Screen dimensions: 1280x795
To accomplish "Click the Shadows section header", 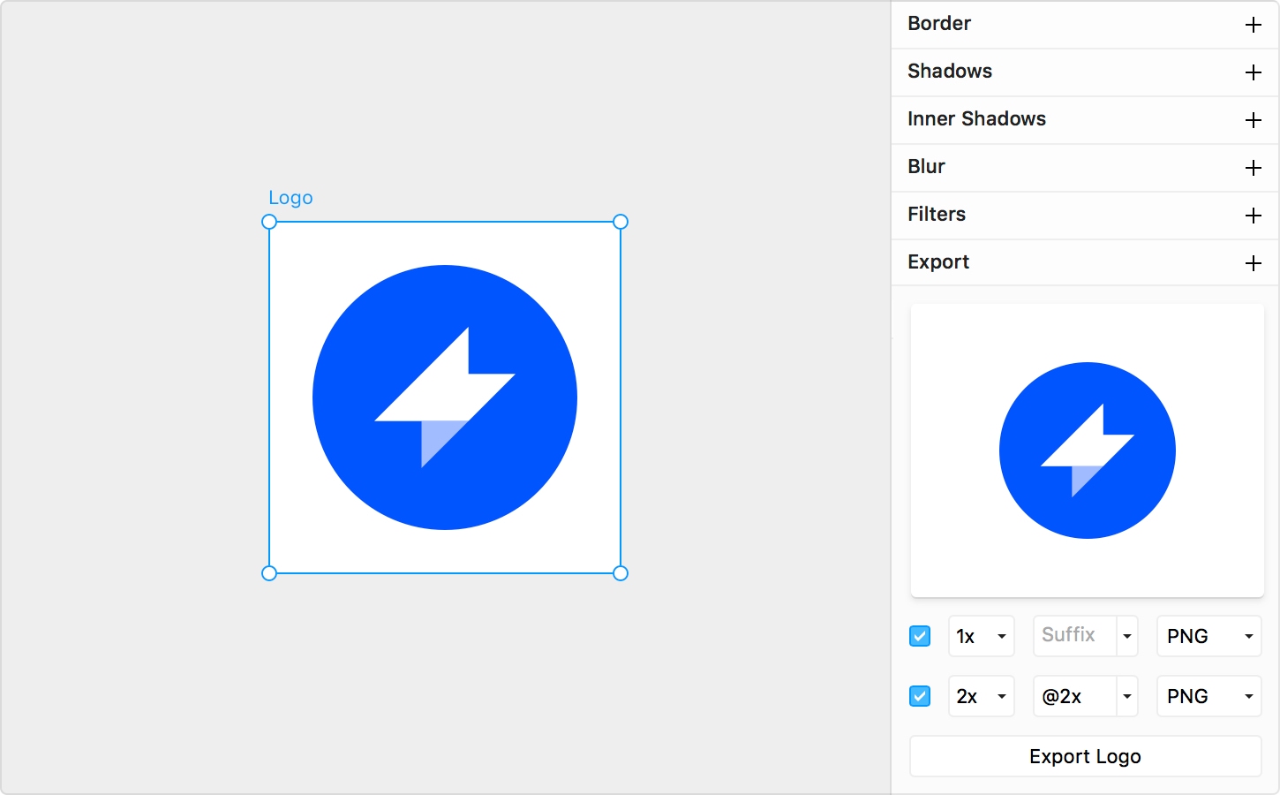I will tap(1086, 72).
